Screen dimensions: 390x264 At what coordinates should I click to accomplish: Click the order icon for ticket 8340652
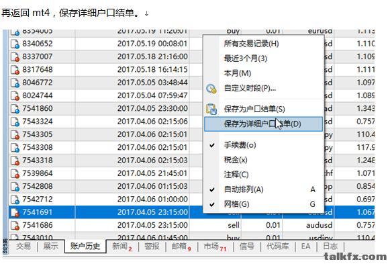pos(15,44)
